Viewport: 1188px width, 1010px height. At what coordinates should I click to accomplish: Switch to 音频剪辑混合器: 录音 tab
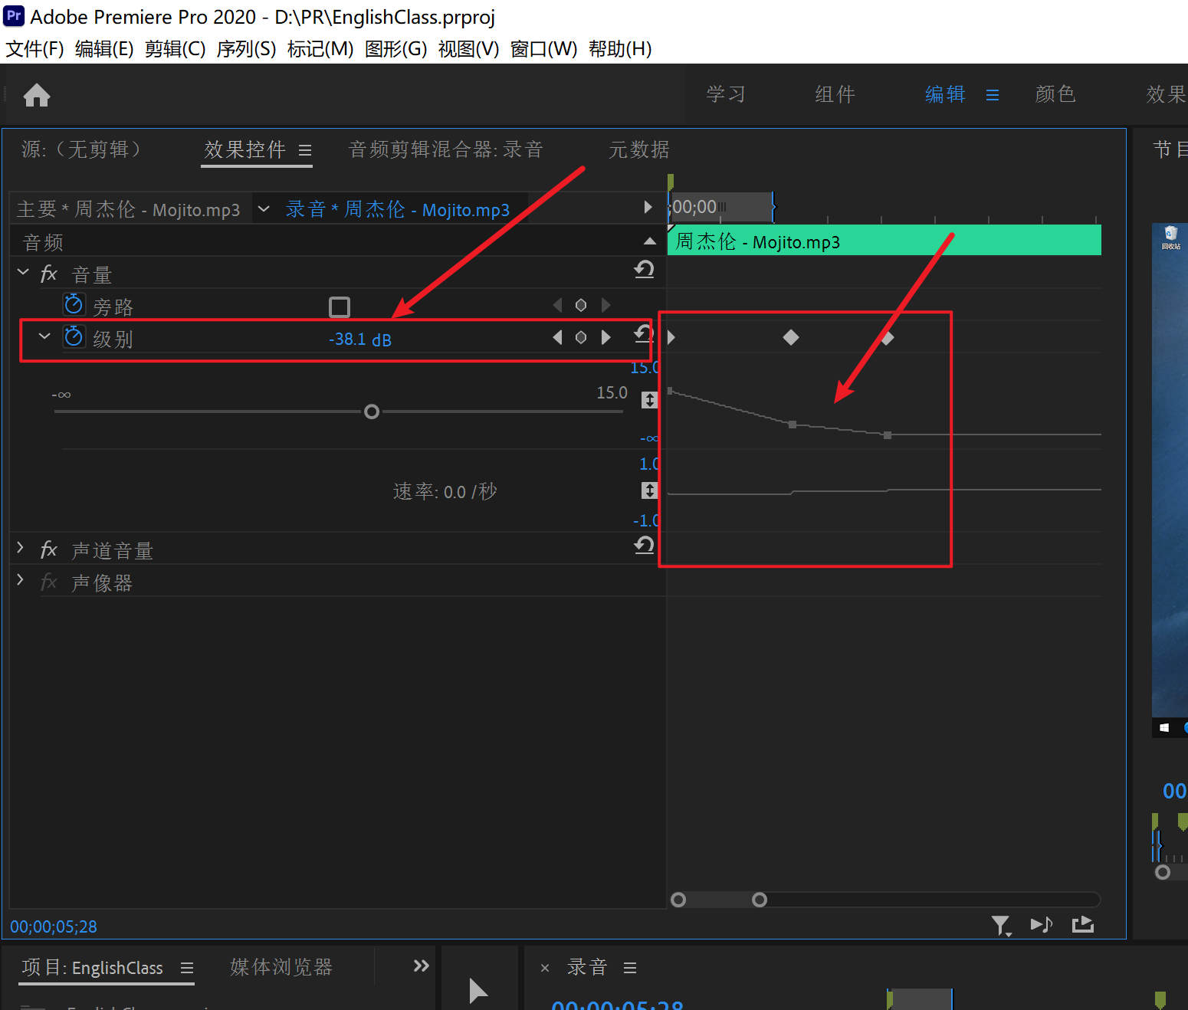pos(446,149)
